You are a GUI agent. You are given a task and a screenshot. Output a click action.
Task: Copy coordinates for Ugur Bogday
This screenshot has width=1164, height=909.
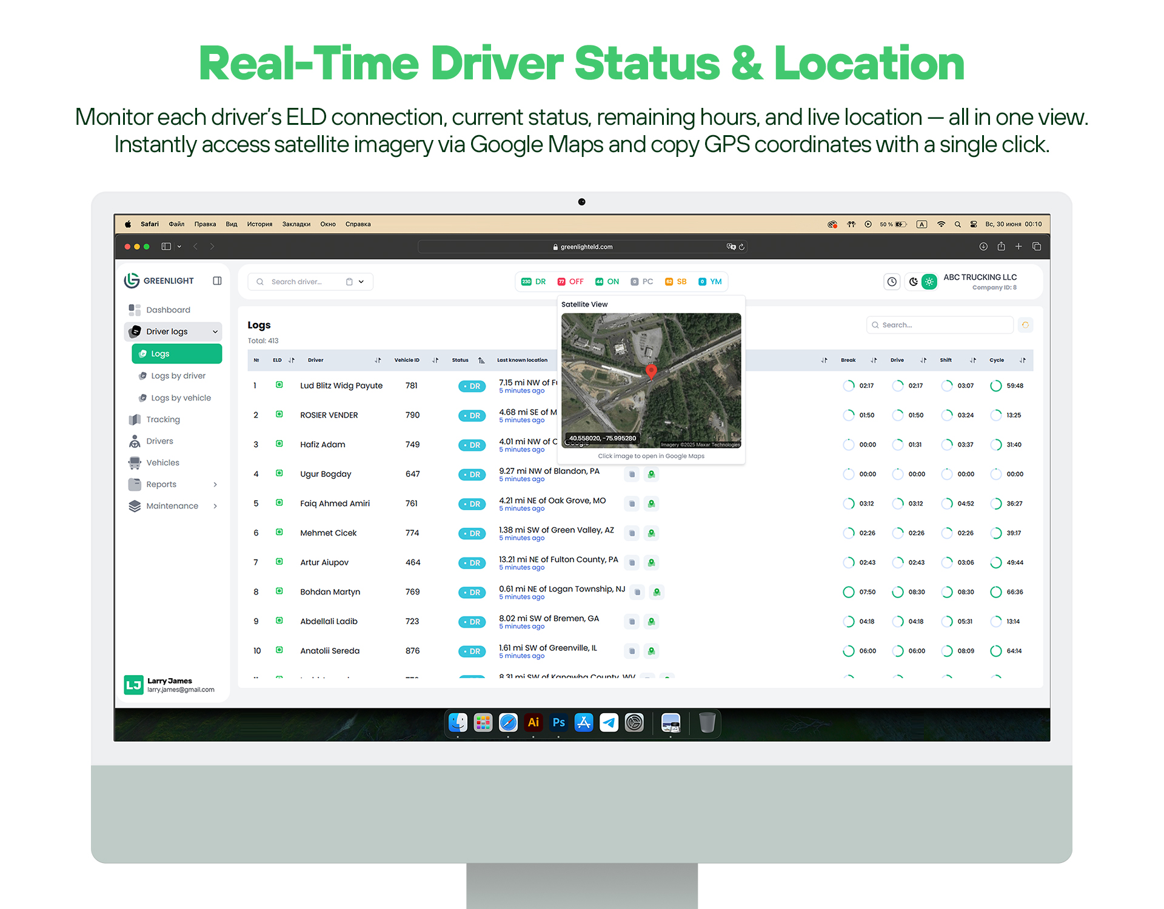pyautogui.click(x=632, y=474)
